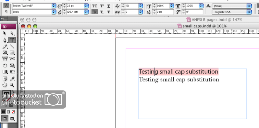
Task: Collapse the toolbox with double arrows
Action: coord(2,19)
